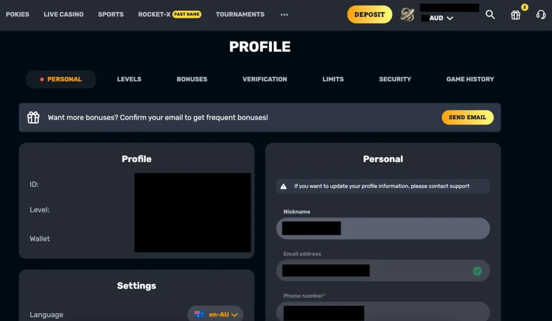Switch to the Levels tab
This screenshot has height=321, width=552.
click(x=129, y=79)
